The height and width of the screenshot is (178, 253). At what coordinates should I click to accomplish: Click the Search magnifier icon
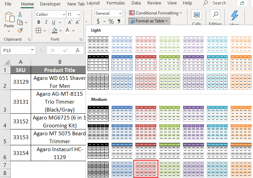(x=205, y=3)
